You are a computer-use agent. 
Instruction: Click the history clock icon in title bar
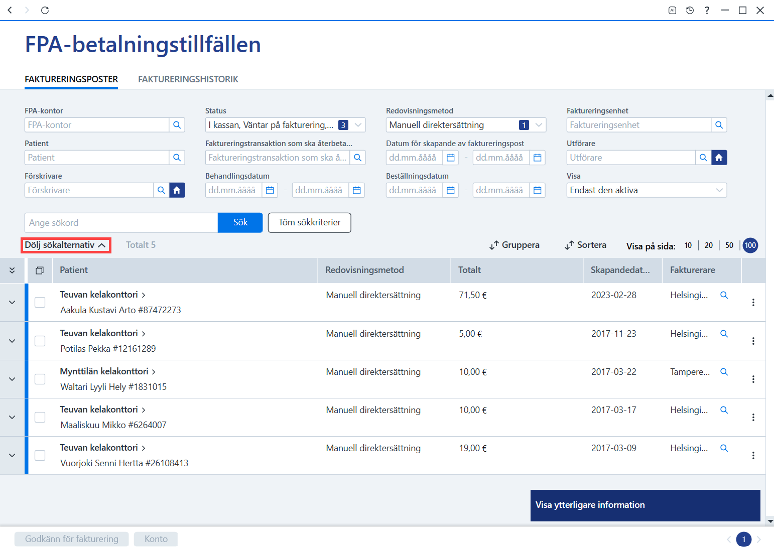(690, 10)
